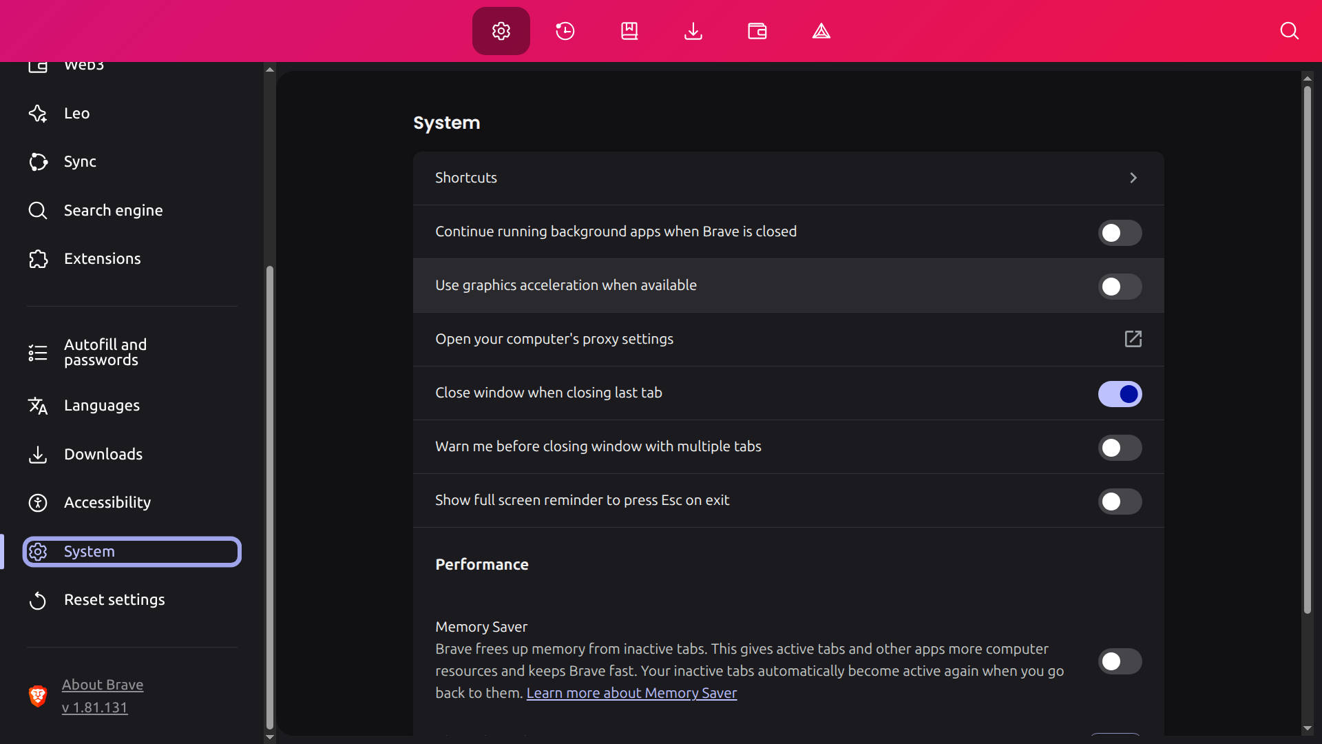Click the Accessibility person icon
The width and height of the screenshot is (1322, 744).
click(38, 502)
